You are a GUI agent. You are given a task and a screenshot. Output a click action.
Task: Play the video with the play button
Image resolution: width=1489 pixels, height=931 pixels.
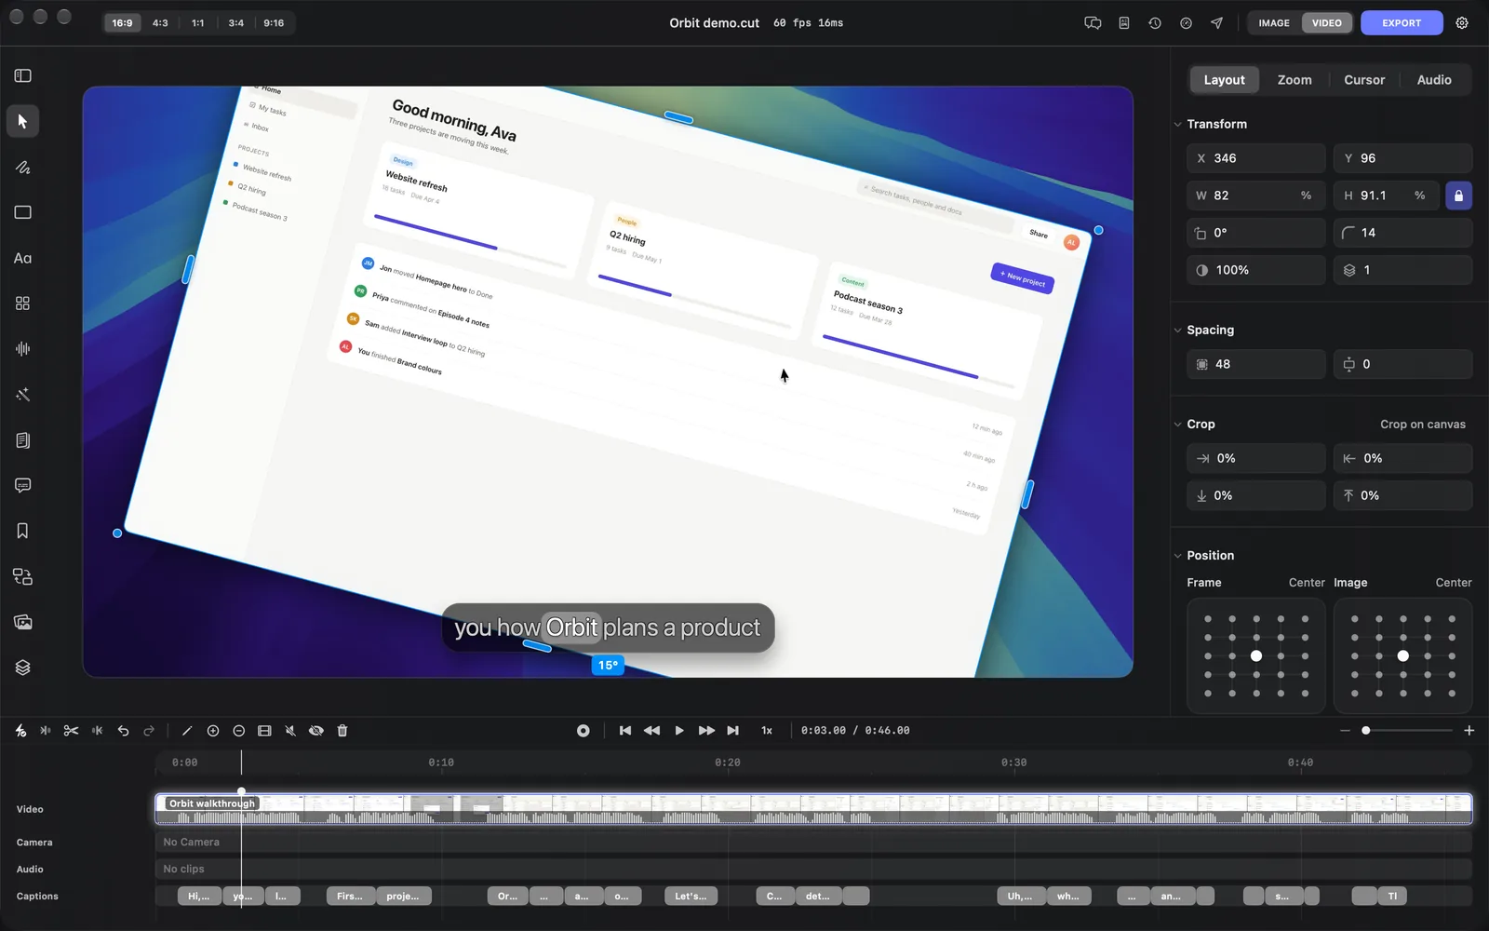pos(679,731)
